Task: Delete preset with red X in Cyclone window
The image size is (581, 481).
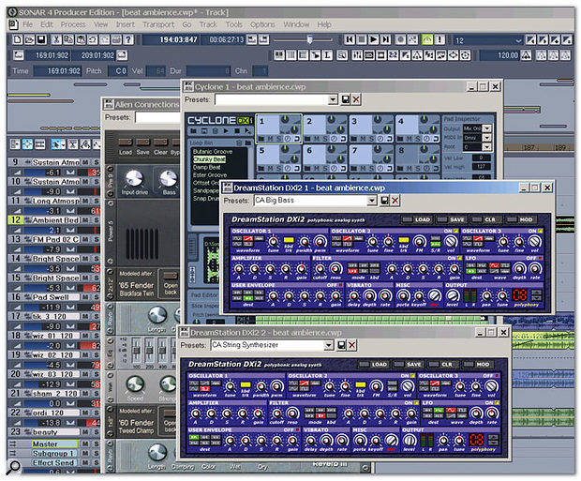Action: click(356, 99)
